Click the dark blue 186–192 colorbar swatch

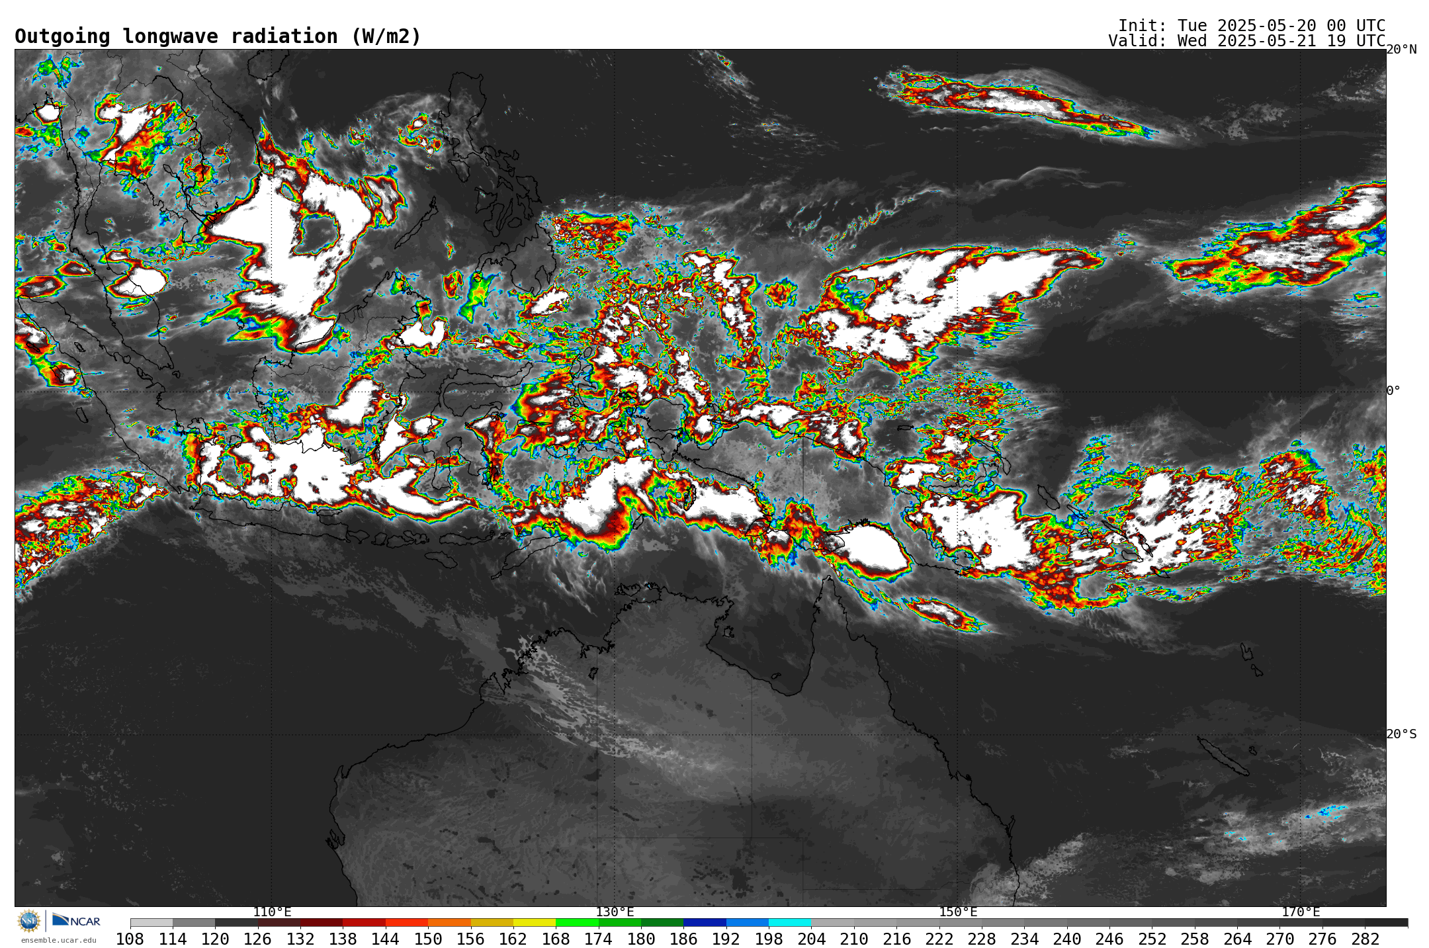[x=705, y=923]
